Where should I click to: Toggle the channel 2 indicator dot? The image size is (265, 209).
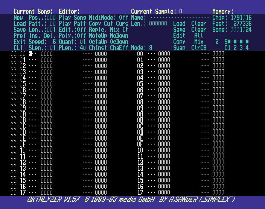pos(235,41)
